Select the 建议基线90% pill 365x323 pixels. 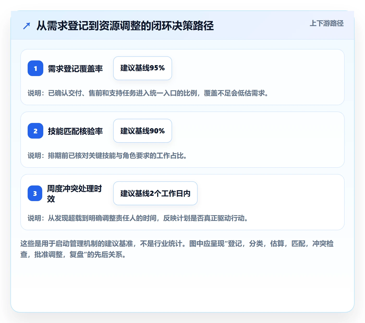143,131
